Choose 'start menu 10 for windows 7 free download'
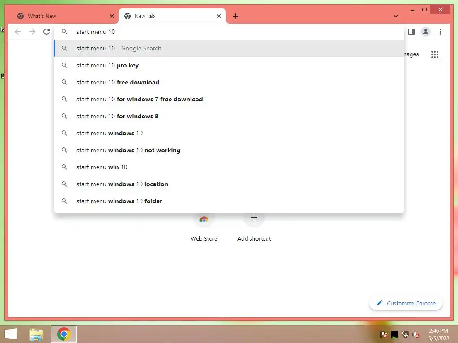This screenshot has height=343, width=458. pyautogui.click(x=229, y=99)
